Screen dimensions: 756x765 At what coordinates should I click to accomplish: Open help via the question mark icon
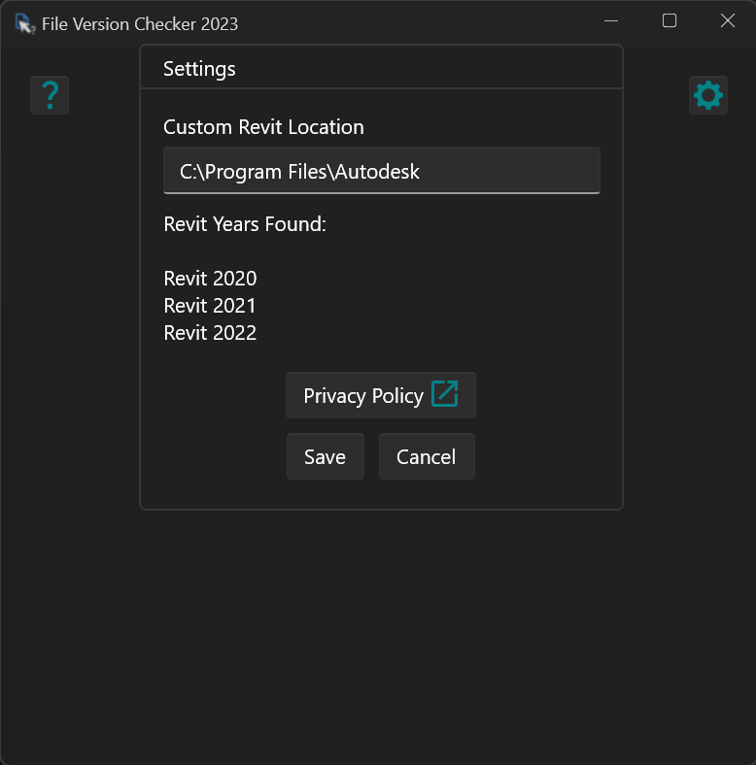50,95
